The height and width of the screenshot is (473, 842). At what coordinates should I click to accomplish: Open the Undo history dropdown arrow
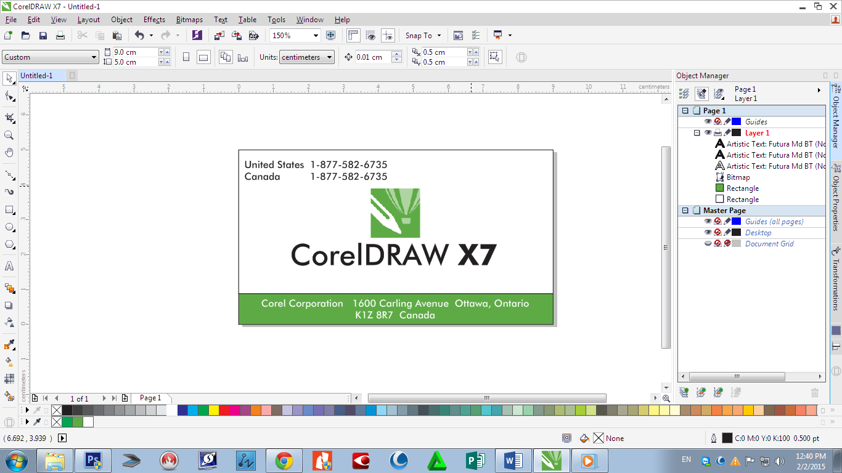click(151, 36)
